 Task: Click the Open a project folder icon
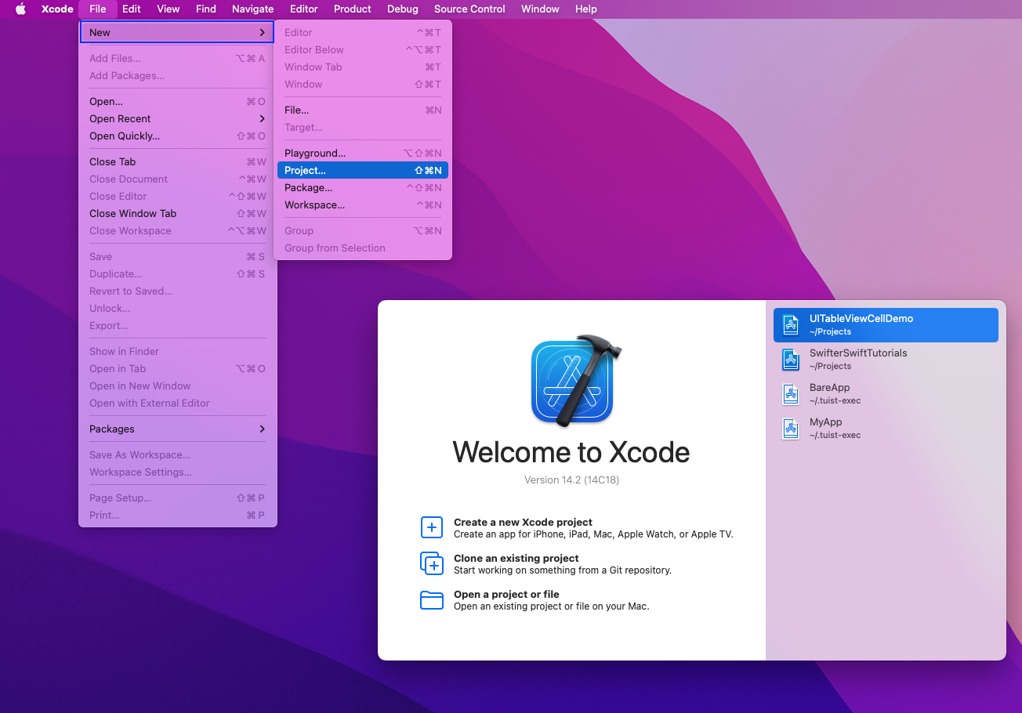coord(432,600)
